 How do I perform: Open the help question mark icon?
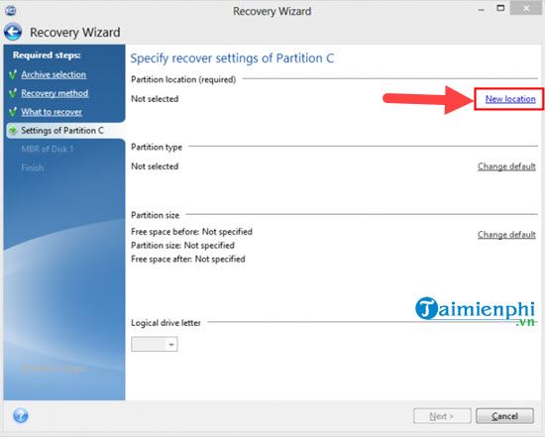(x=21, y=415)
